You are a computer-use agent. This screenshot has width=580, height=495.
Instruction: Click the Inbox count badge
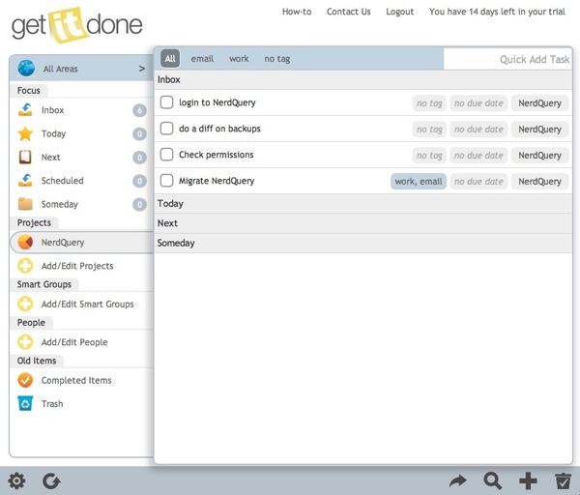tap(139, 110)
